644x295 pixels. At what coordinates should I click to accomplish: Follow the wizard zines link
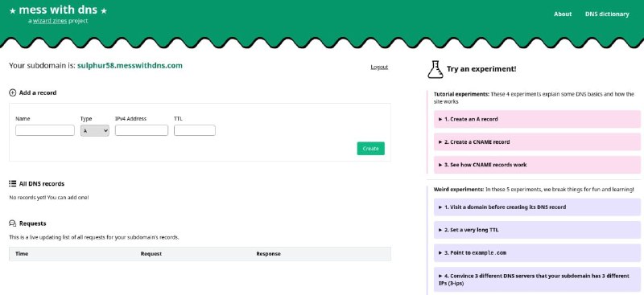[50, 21]
